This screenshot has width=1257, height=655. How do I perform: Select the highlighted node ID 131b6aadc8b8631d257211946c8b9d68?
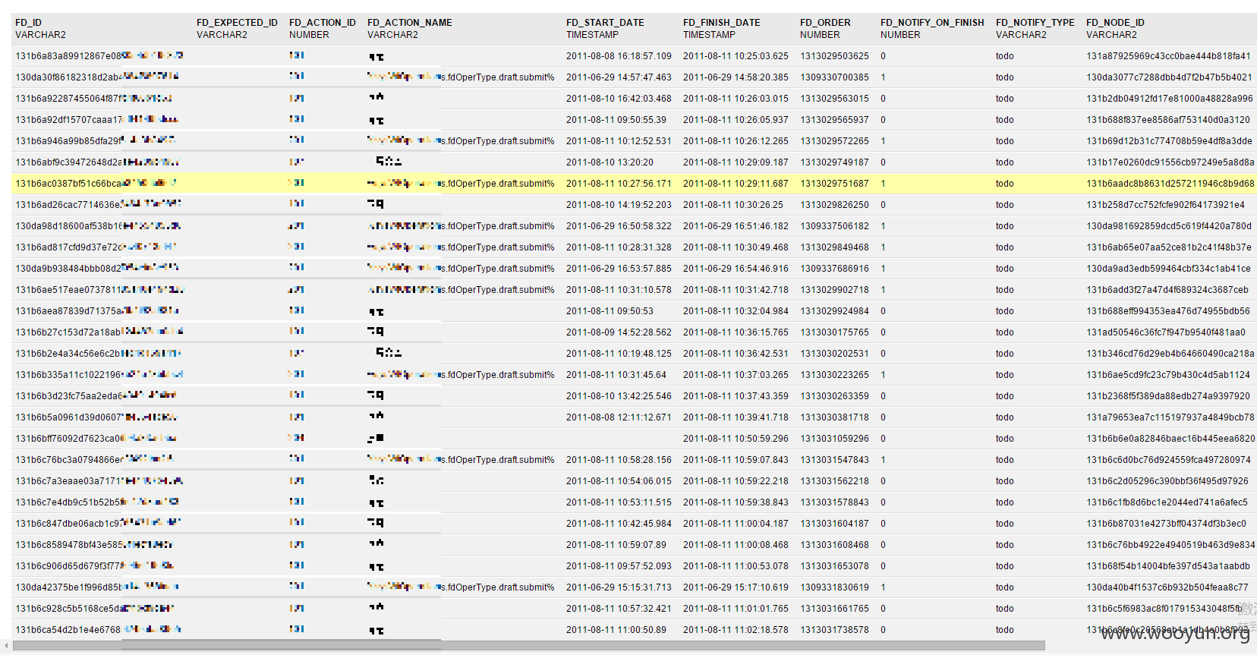click(x=1170, y=184)
